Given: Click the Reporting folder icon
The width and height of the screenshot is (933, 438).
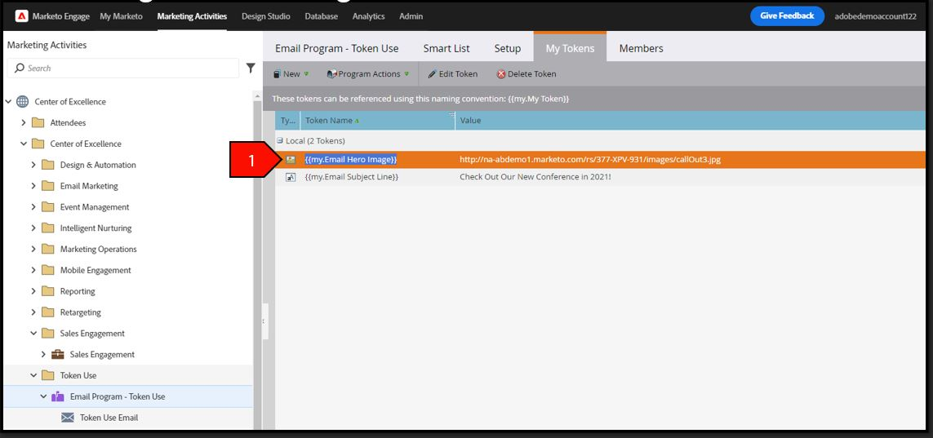Looking at the screenshot, I should pos(48,291).
